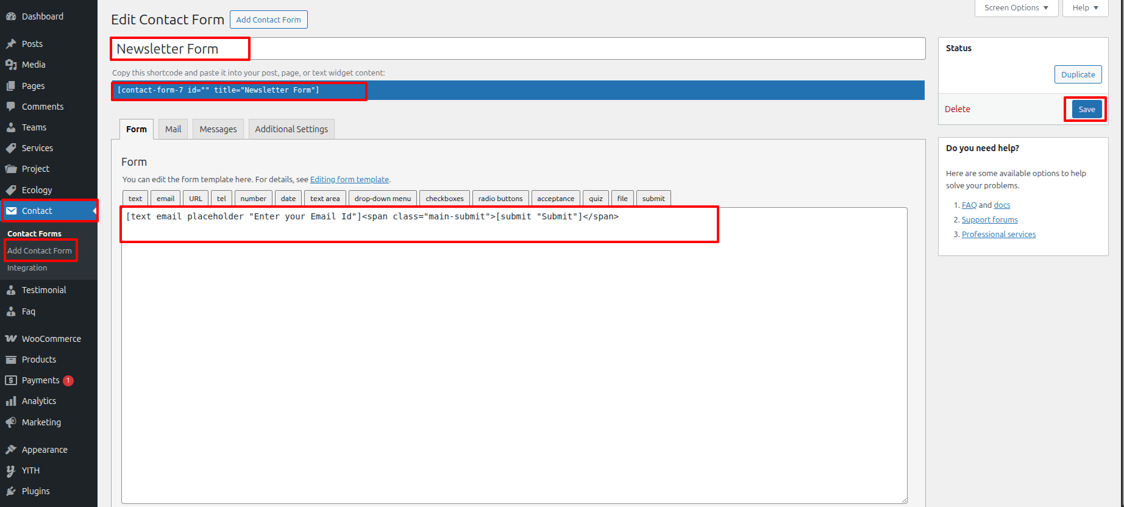
Task: Open Media via its sidebar icon
Action: [x=11, y=65]
